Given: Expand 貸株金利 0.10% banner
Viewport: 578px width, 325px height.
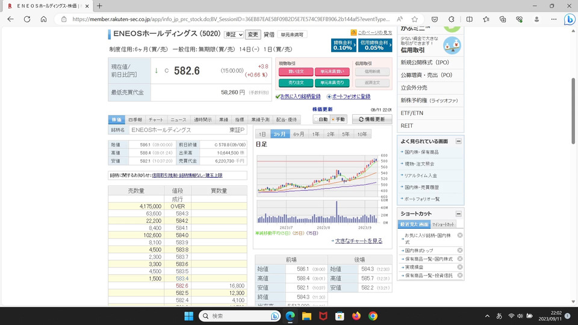Looking at the screenshot, I should pos(344,45).
